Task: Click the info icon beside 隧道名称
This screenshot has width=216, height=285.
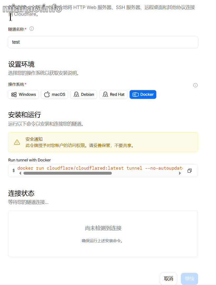Action: [x=32, y=29]
